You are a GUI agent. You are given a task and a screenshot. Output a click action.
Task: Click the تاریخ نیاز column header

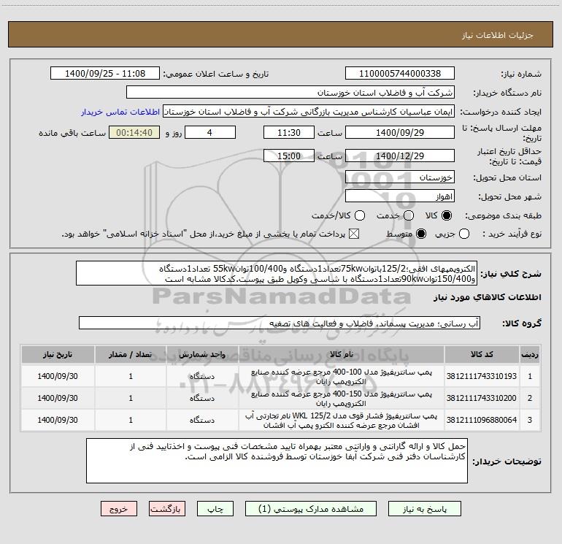[x=58, y=354]
